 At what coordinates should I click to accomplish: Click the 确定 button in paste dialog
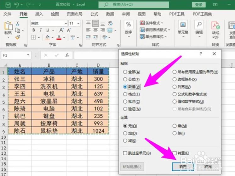pos(183,167)
